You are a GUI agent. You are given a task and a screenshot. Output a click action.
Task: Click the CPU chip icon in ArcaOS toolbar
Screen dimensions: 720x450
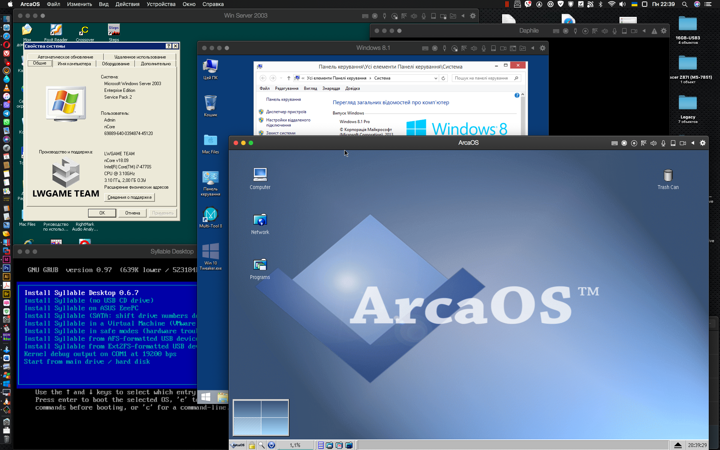(624, 143)
